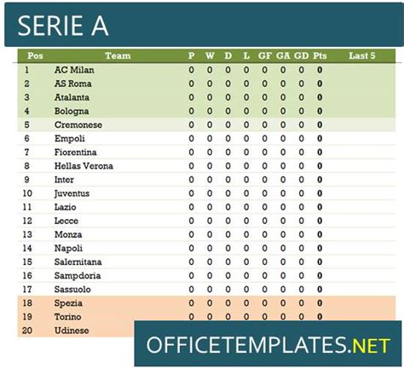Select the Juventus team name
The image size is (404, 374).
tap(72, 193)
